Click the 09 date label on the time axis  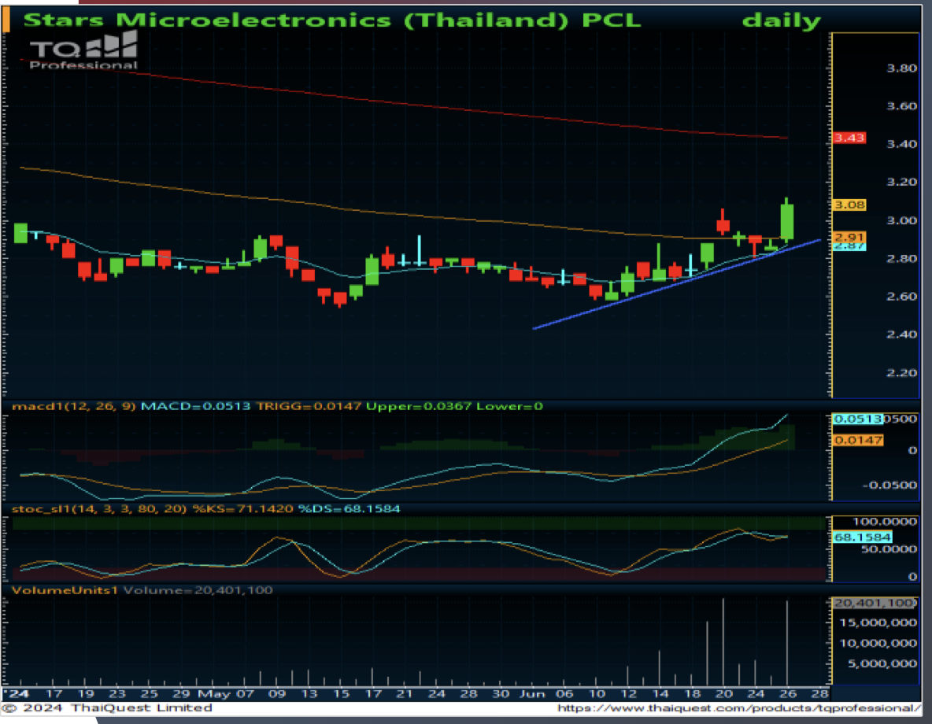coord(277,693)
